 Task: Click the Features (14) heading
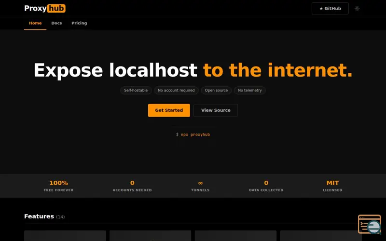coord(44,216)
